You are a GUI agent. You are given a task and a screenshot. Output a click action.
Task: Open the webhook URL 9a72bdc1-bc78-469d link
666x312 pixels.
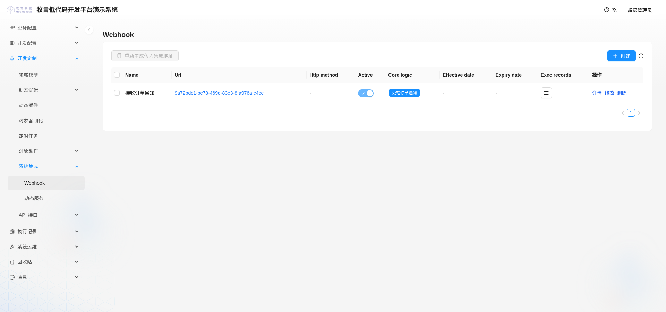[219, 93]
